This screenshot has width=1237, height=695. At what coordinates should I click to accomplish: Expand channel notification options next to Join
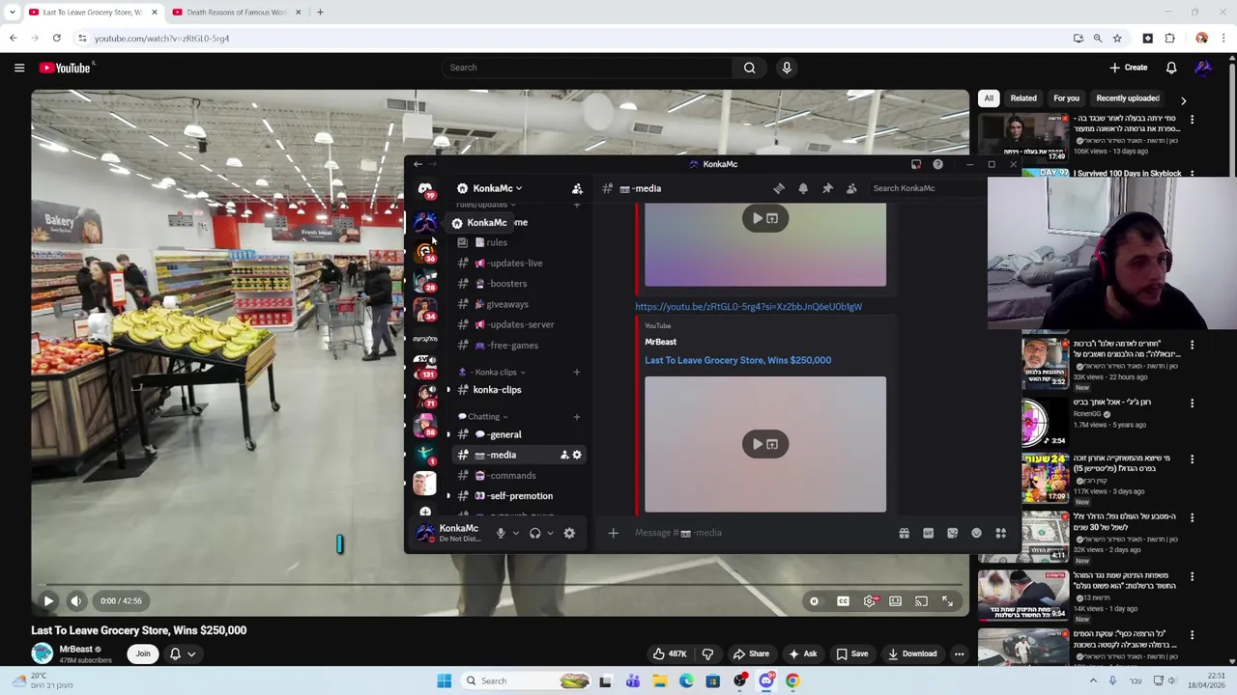pyautogui.click(x=183, y=653)
